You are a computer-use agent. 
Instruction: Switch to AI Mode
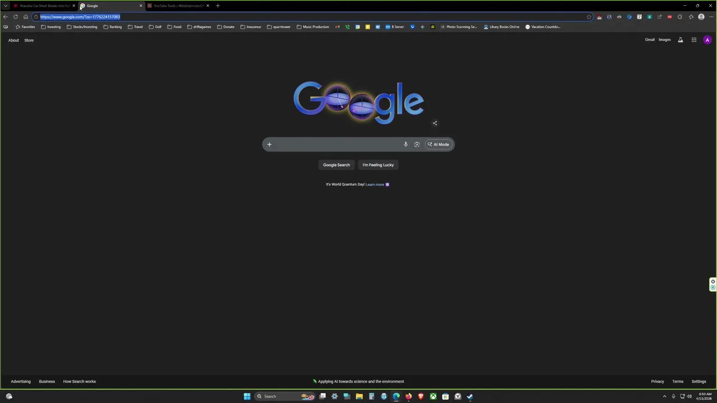coord(438,144)
